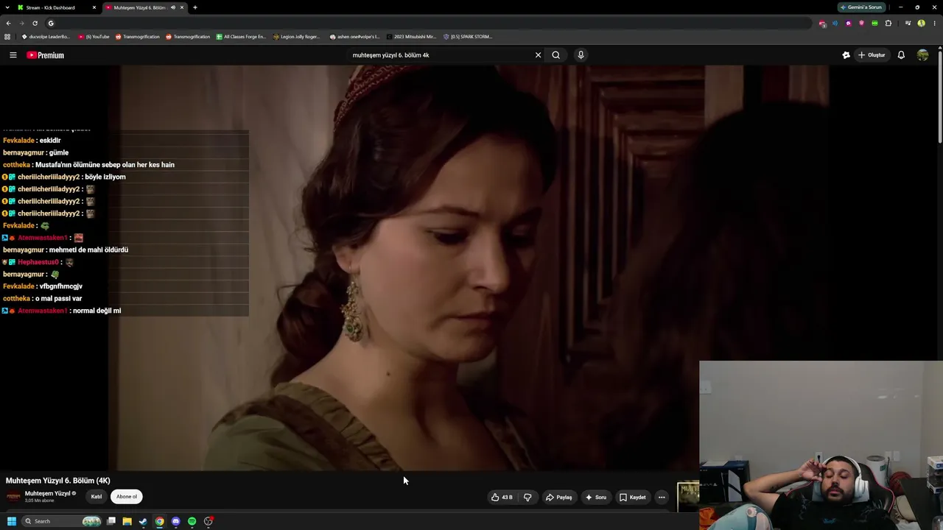Open All Classes Forge En... bookmark
This screenshot has width=943, height=530.
(241, 37)
